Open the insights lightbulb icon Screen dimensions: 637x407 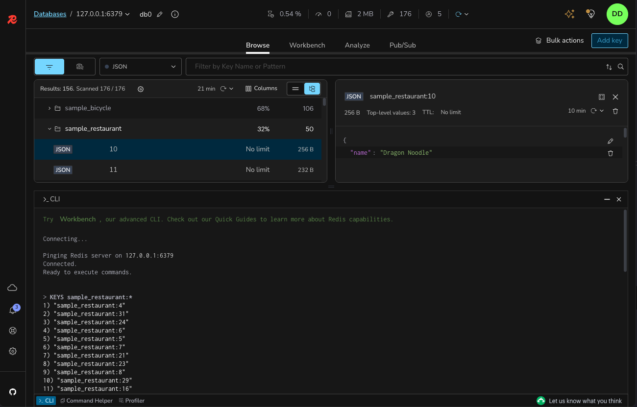click(591, 14)
